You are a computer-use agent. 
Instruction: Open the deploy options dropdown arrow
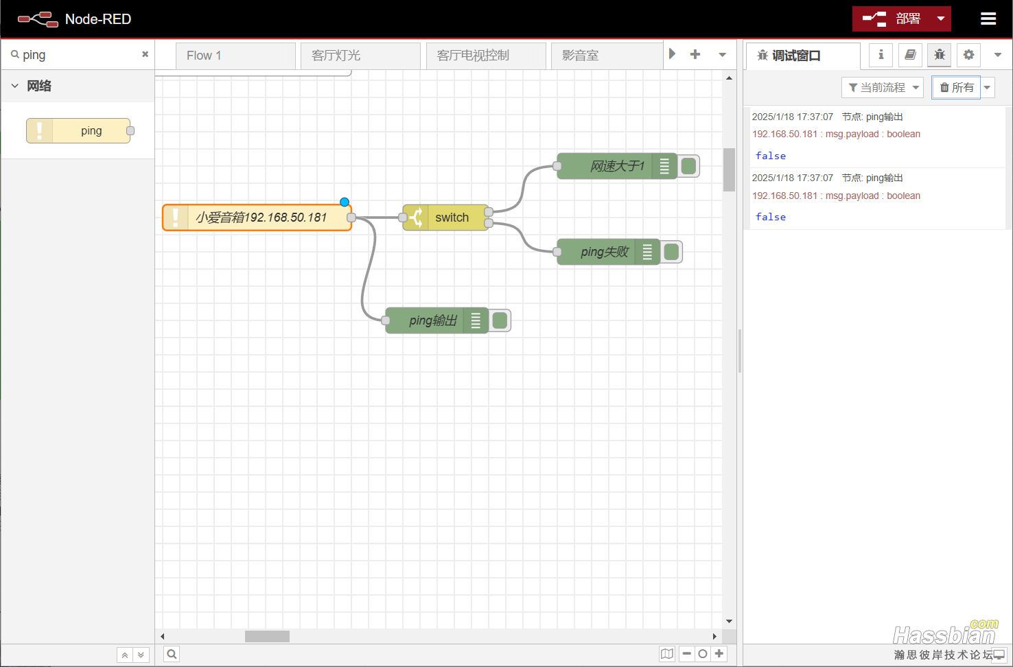941,19
